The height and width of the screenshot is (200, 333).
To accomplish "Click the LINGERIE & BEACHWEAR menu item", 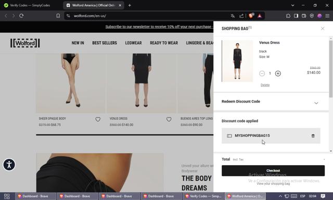I will pos(200,43).
